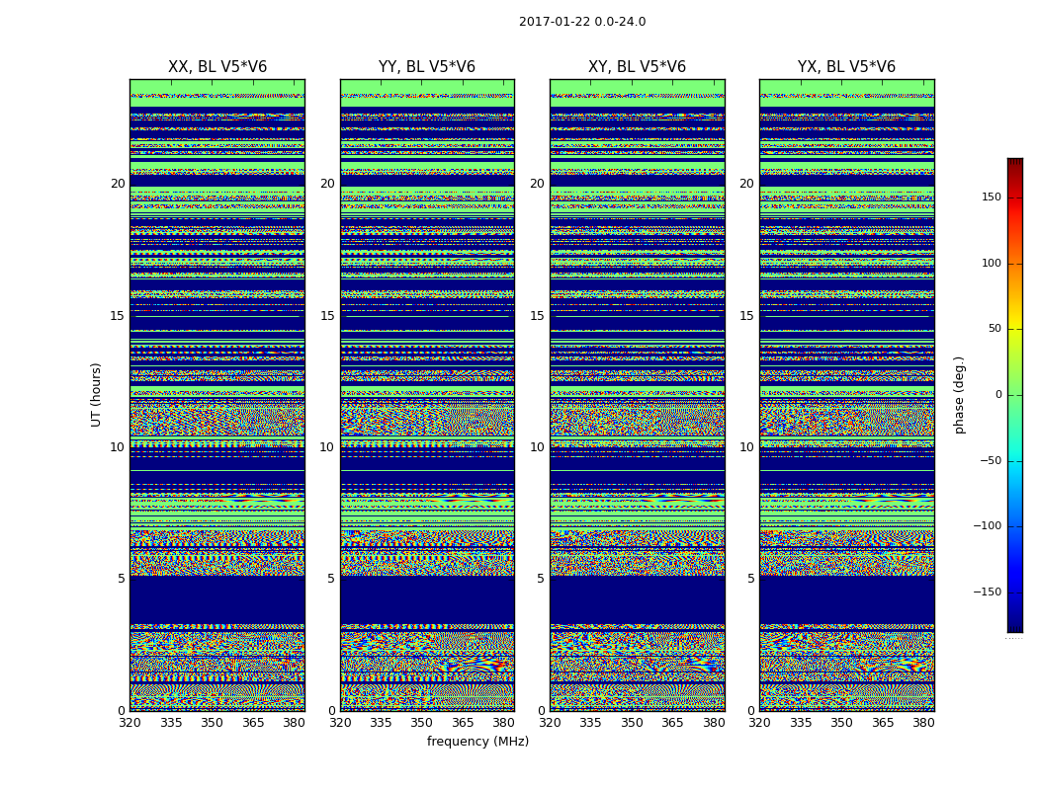The width and height of the screenshot is (1038, 790).
Task: Select the "frequency (MHz)" x-axis label
Action: tap(477, 742)
